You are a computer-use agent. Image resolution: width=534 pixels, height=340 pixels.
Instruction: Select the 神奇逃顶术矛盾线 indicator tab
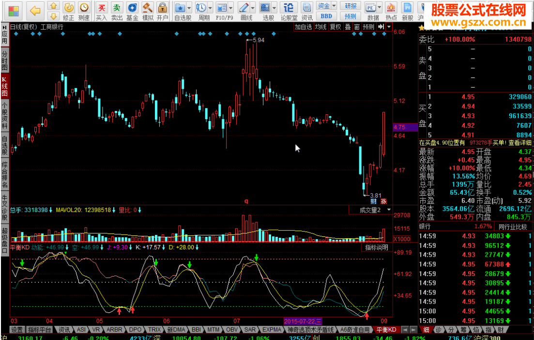(310, 330)
